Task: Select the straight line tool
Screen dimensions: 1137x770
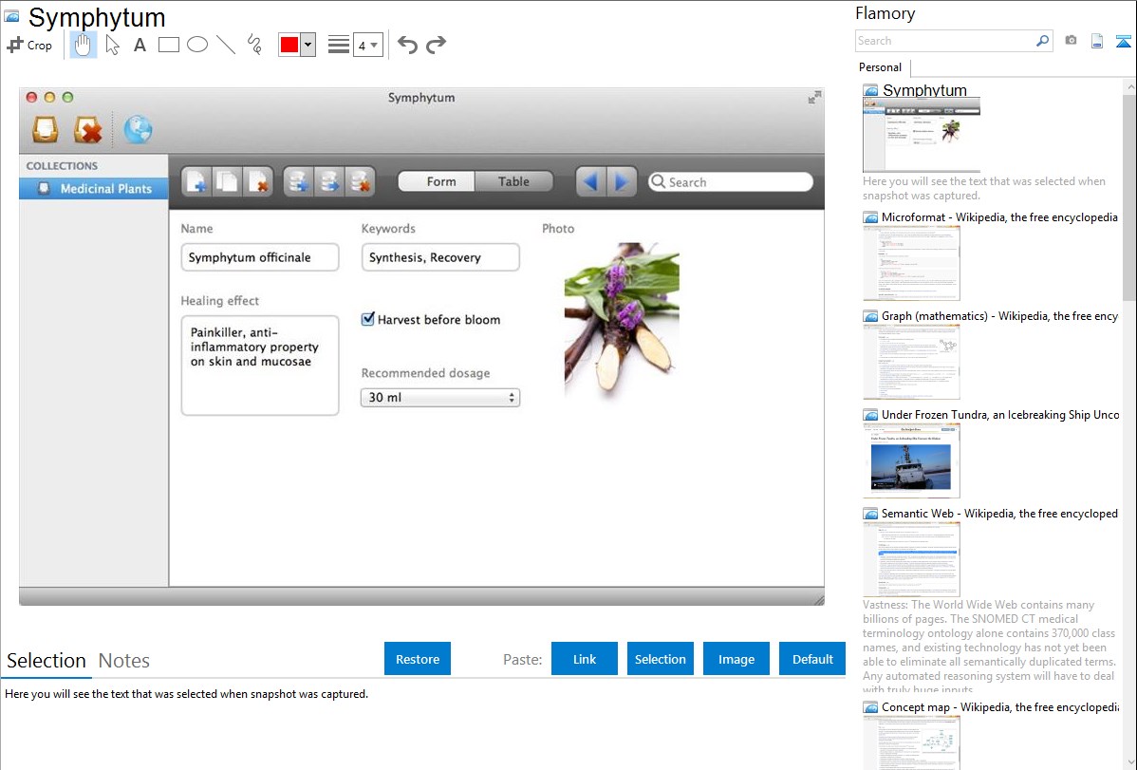Action: (x=225, y=45)
